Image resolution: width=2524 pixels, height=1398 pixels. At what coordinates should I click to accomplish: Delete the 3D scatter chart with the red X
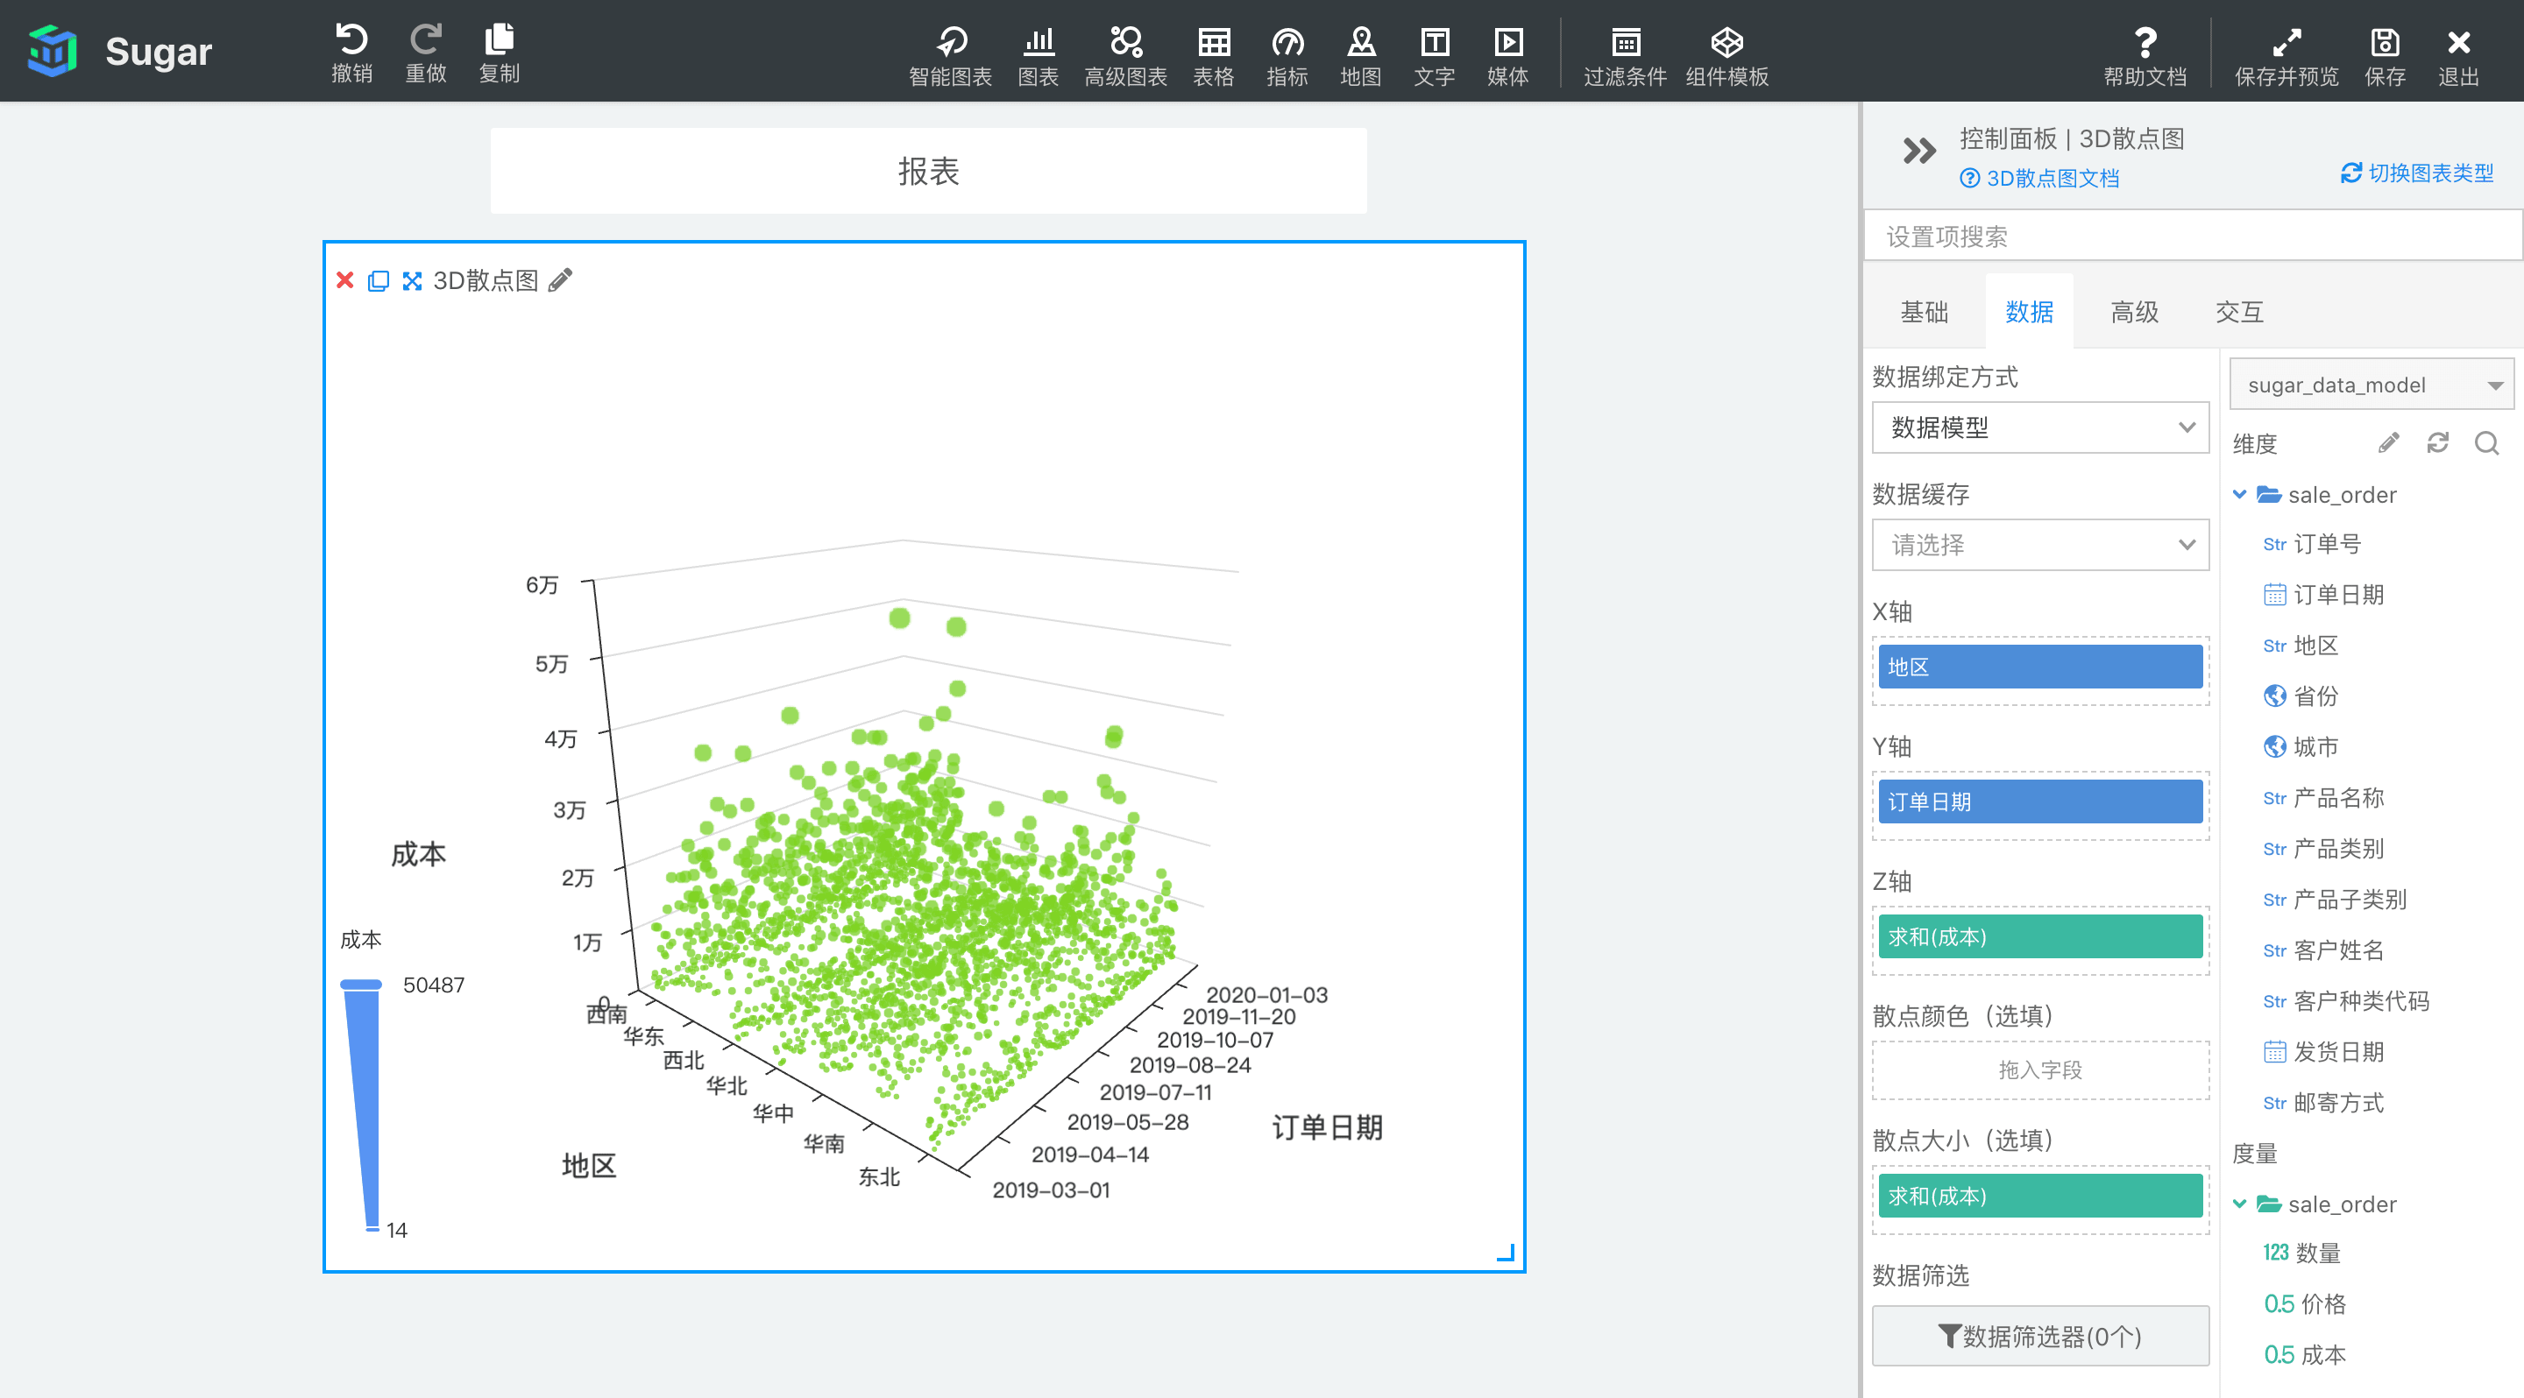pyautogui.click(x=345, y=281)
